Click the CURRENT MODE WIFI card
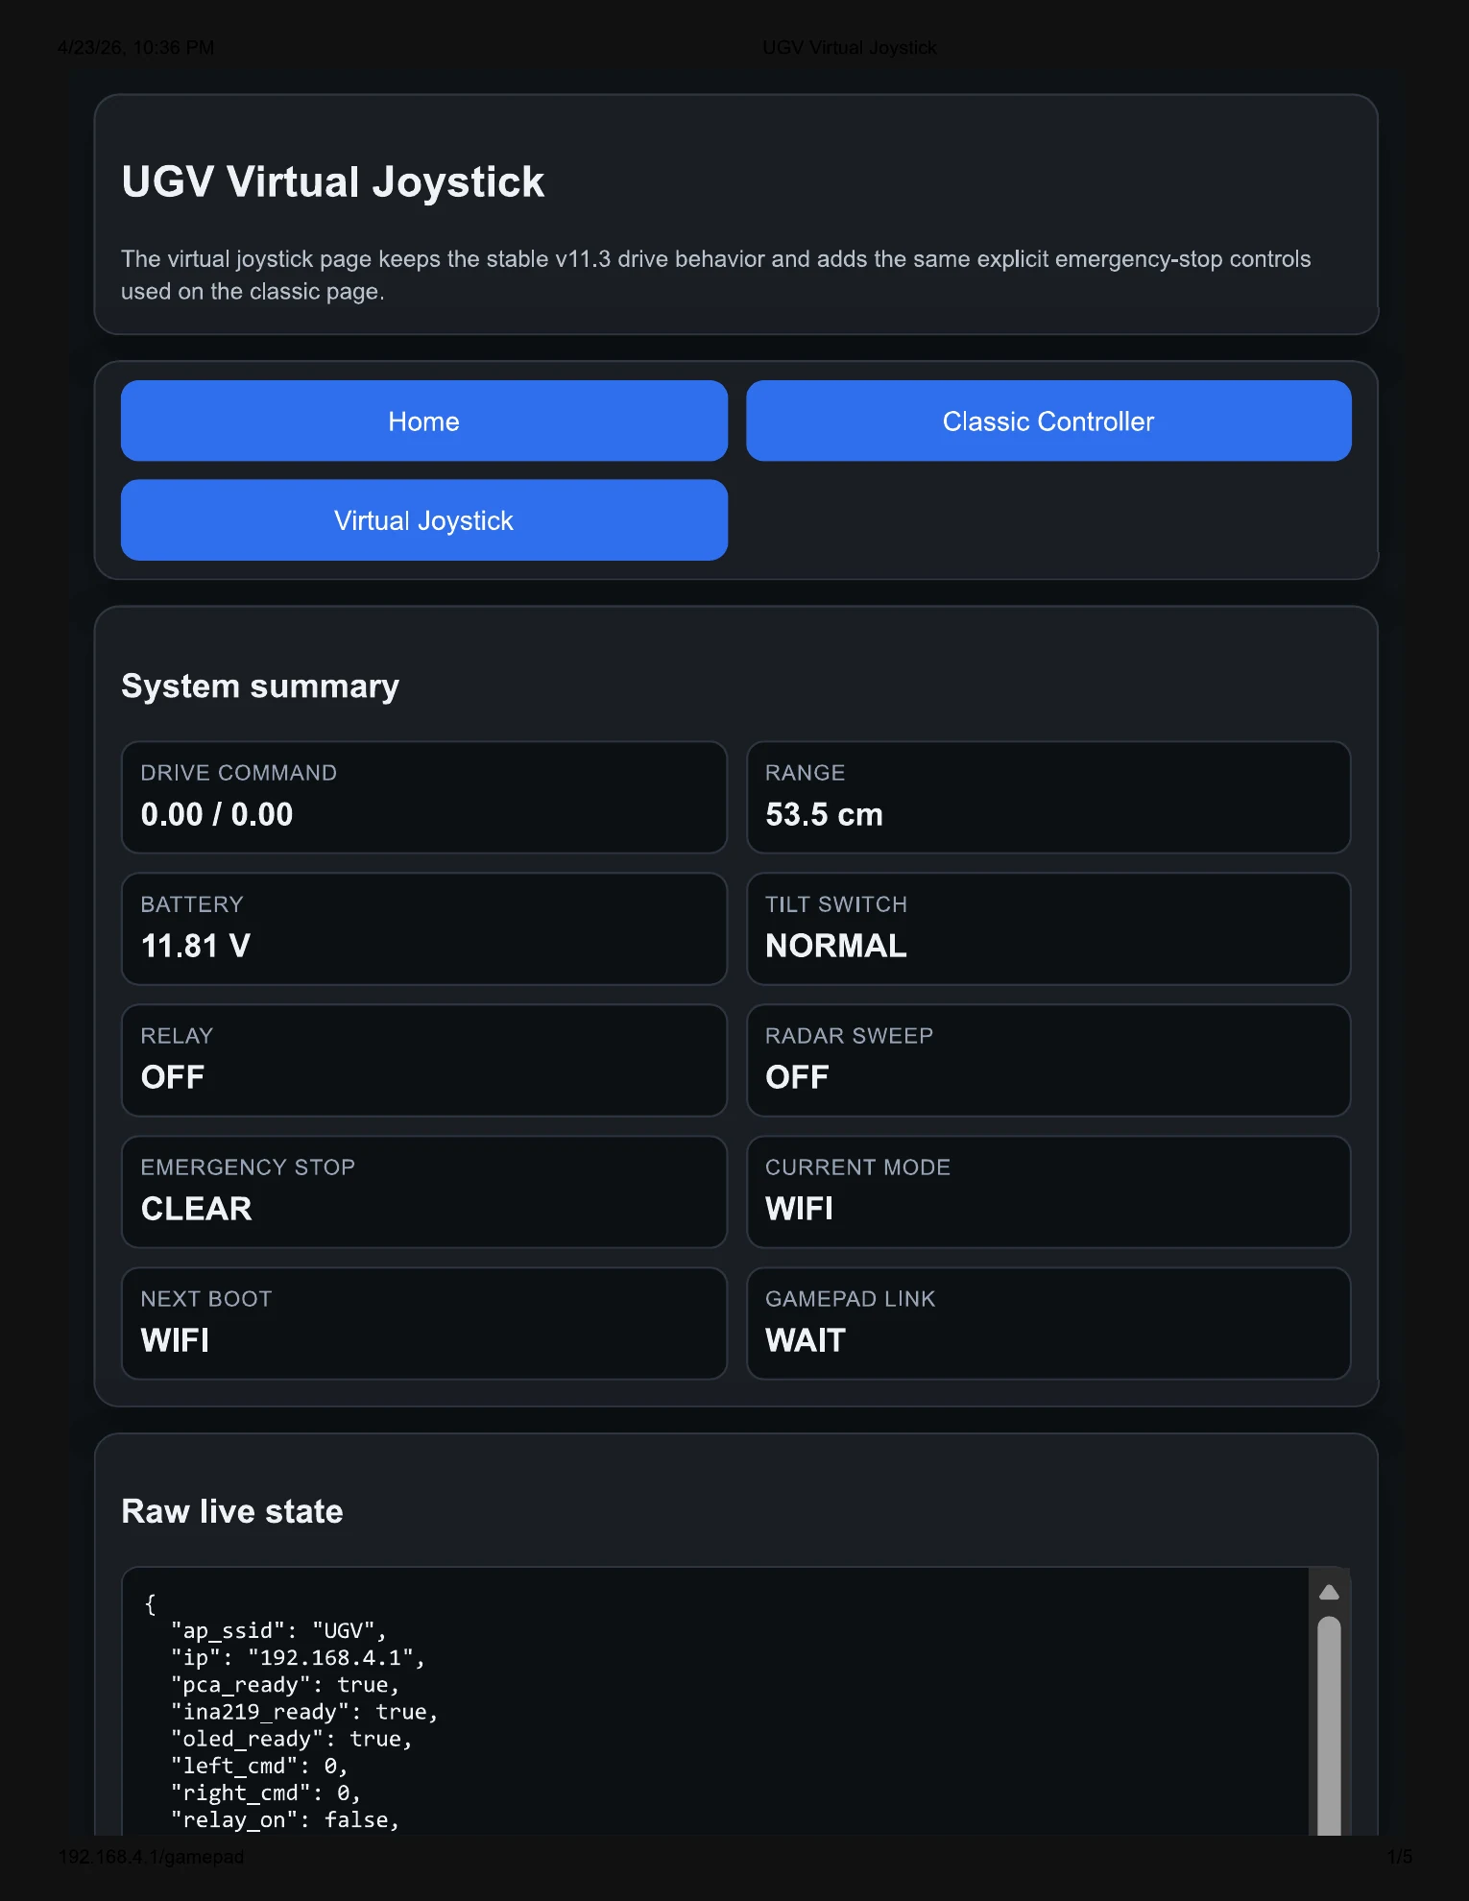Viewport: 1469px width, 1901px height. tap(1048, 1191)
